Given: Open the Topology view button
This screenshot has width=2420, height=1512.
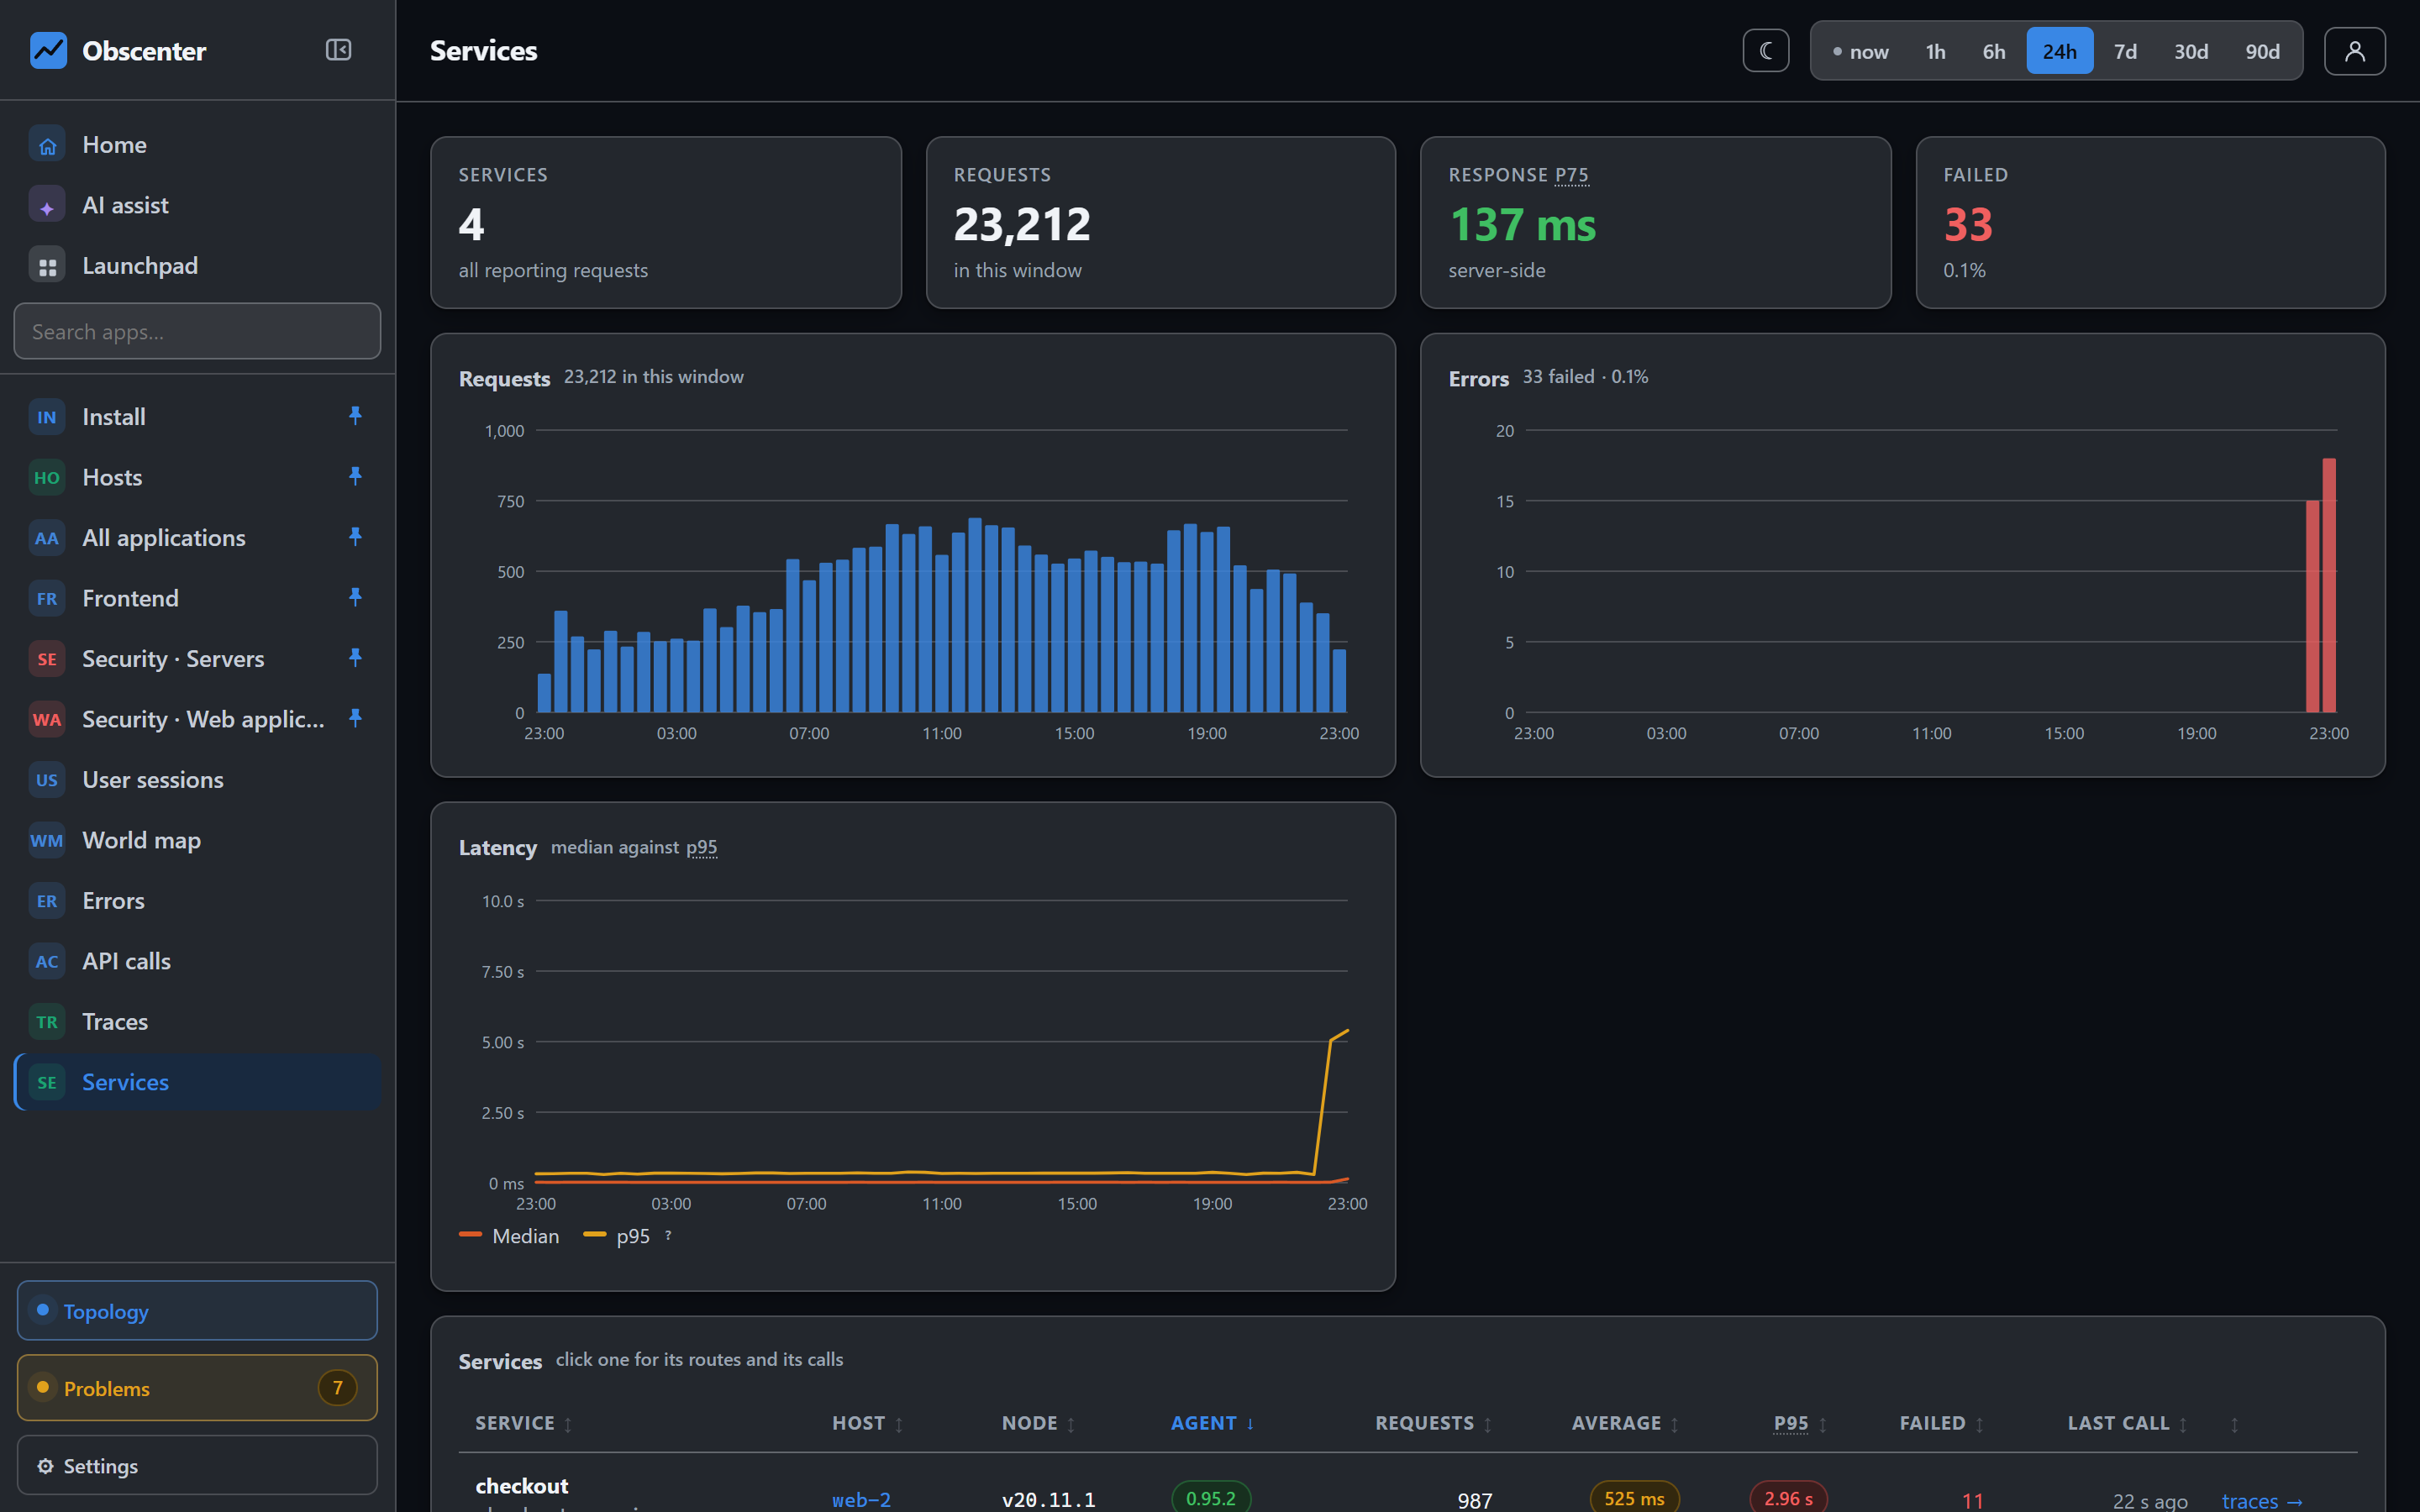Looking at the screenshot, I should [198, 1311].
